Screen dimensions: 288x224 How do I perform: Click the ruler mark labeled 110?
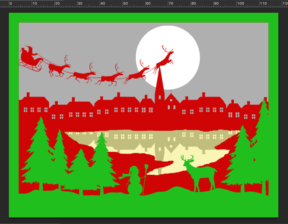click(263, 3)
